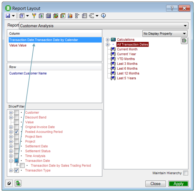Click the title bar help question button

tap(172, 8)
